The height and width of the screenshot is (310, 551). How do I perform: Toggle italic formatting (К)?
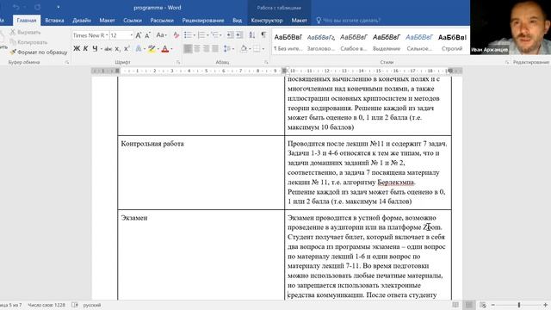point(85,49)
